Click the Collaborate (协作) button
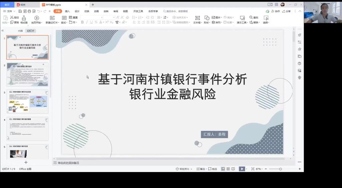Viewport: 342px width, 188px height. pos(276,11)
